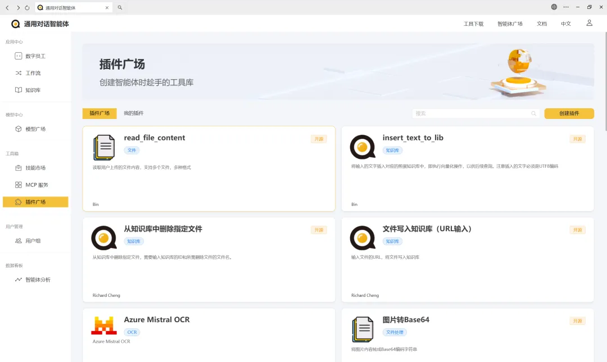
Task: Click icon of 文件写入知识库（URL输入）
Action: 363,238
